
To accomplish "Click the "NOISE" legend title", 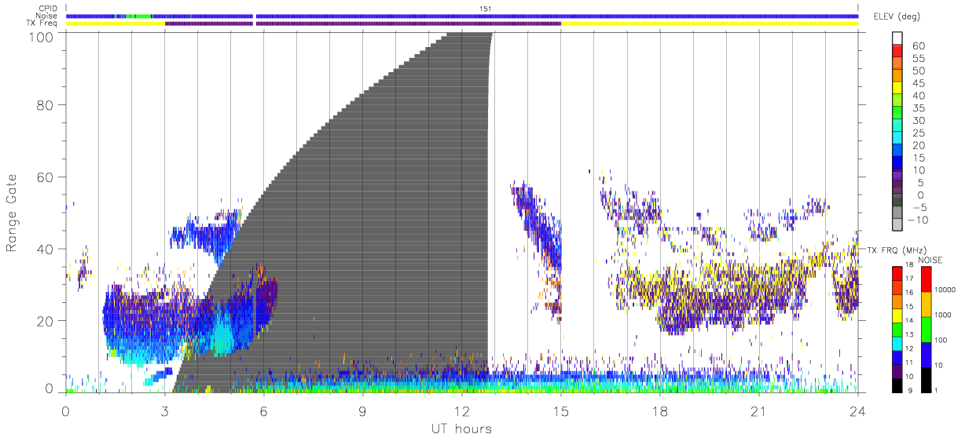I will (x=930, y=260).
